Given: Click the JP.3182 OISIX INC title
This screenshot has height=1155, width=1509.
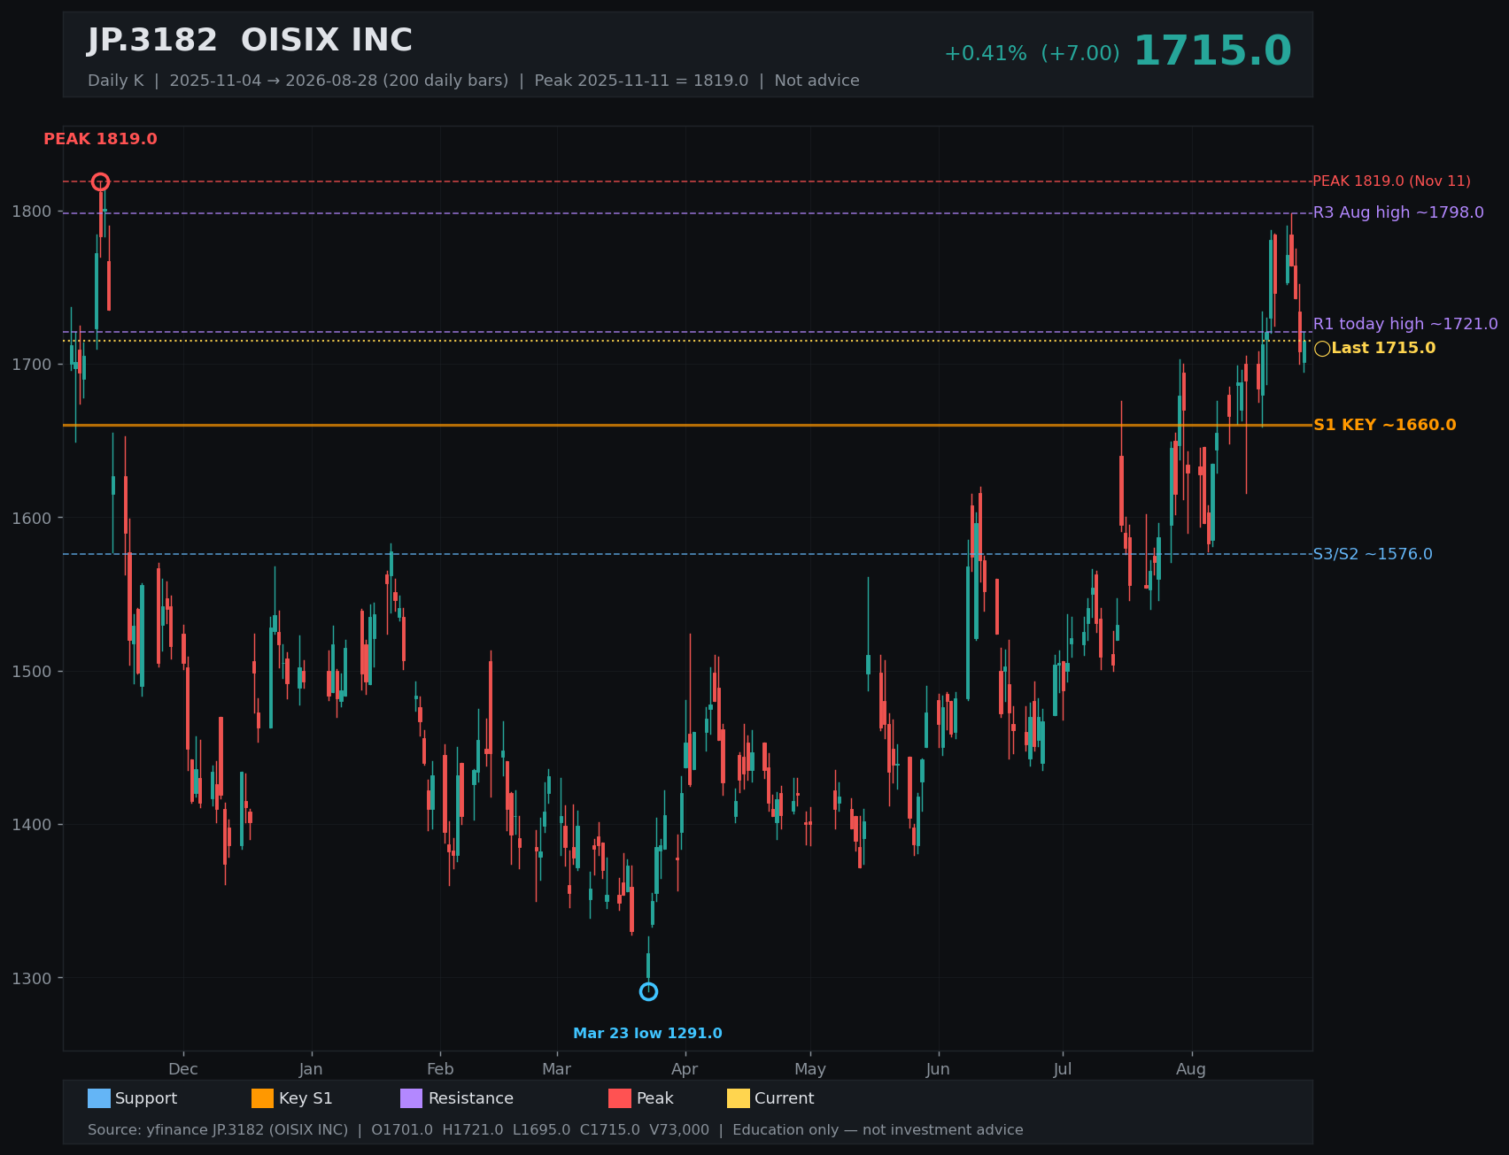Looking at the screenshot, I should 250,41.
